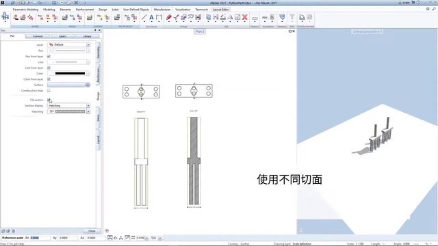438x246 pixels.
Task: Click the stretch curve icon in Change group
Action: pyautogui.click(x=191, y=17)
